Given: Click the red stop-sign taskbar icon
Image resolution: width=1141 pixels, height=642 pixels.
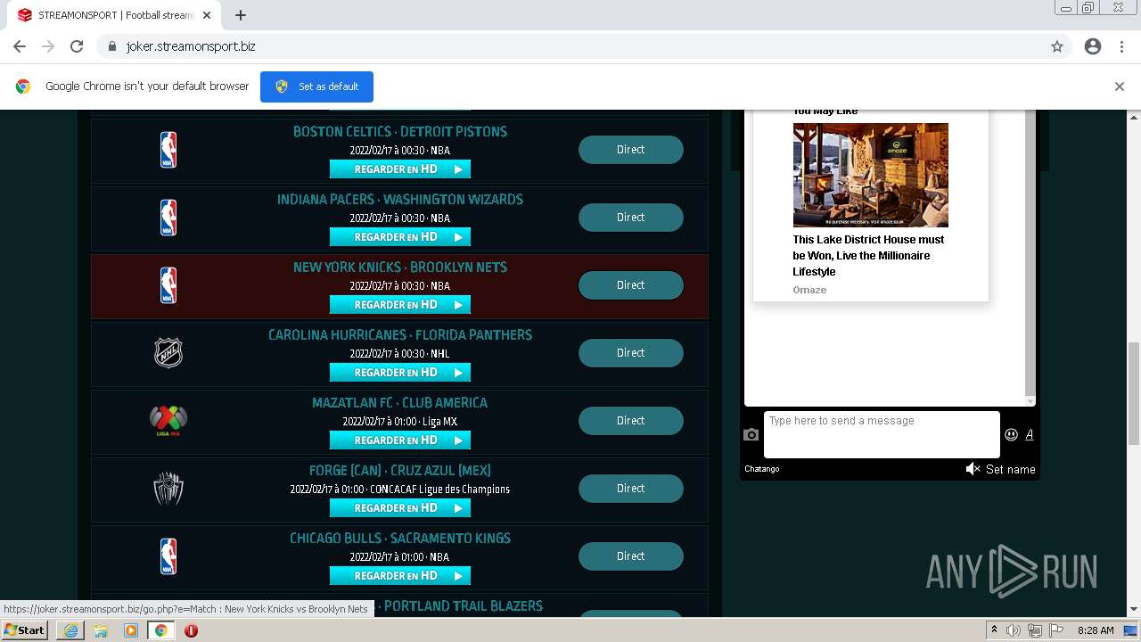Looking at the screenshot, I should click(x=191, y=630).
